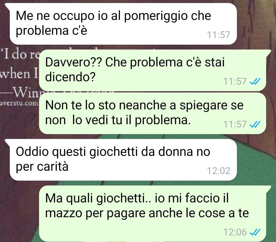This screenshot has width=276, height=242.
Task: Tap the 12:06 timestamp on last sent message
Action: 235,232
